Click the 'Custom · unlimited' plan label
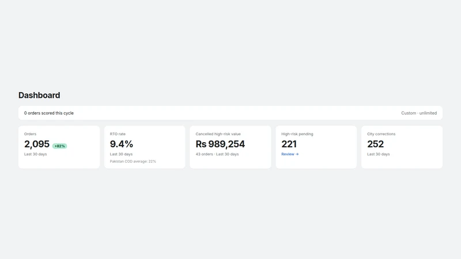This screenshot has width=461, height=259. [x=419, y=113]
